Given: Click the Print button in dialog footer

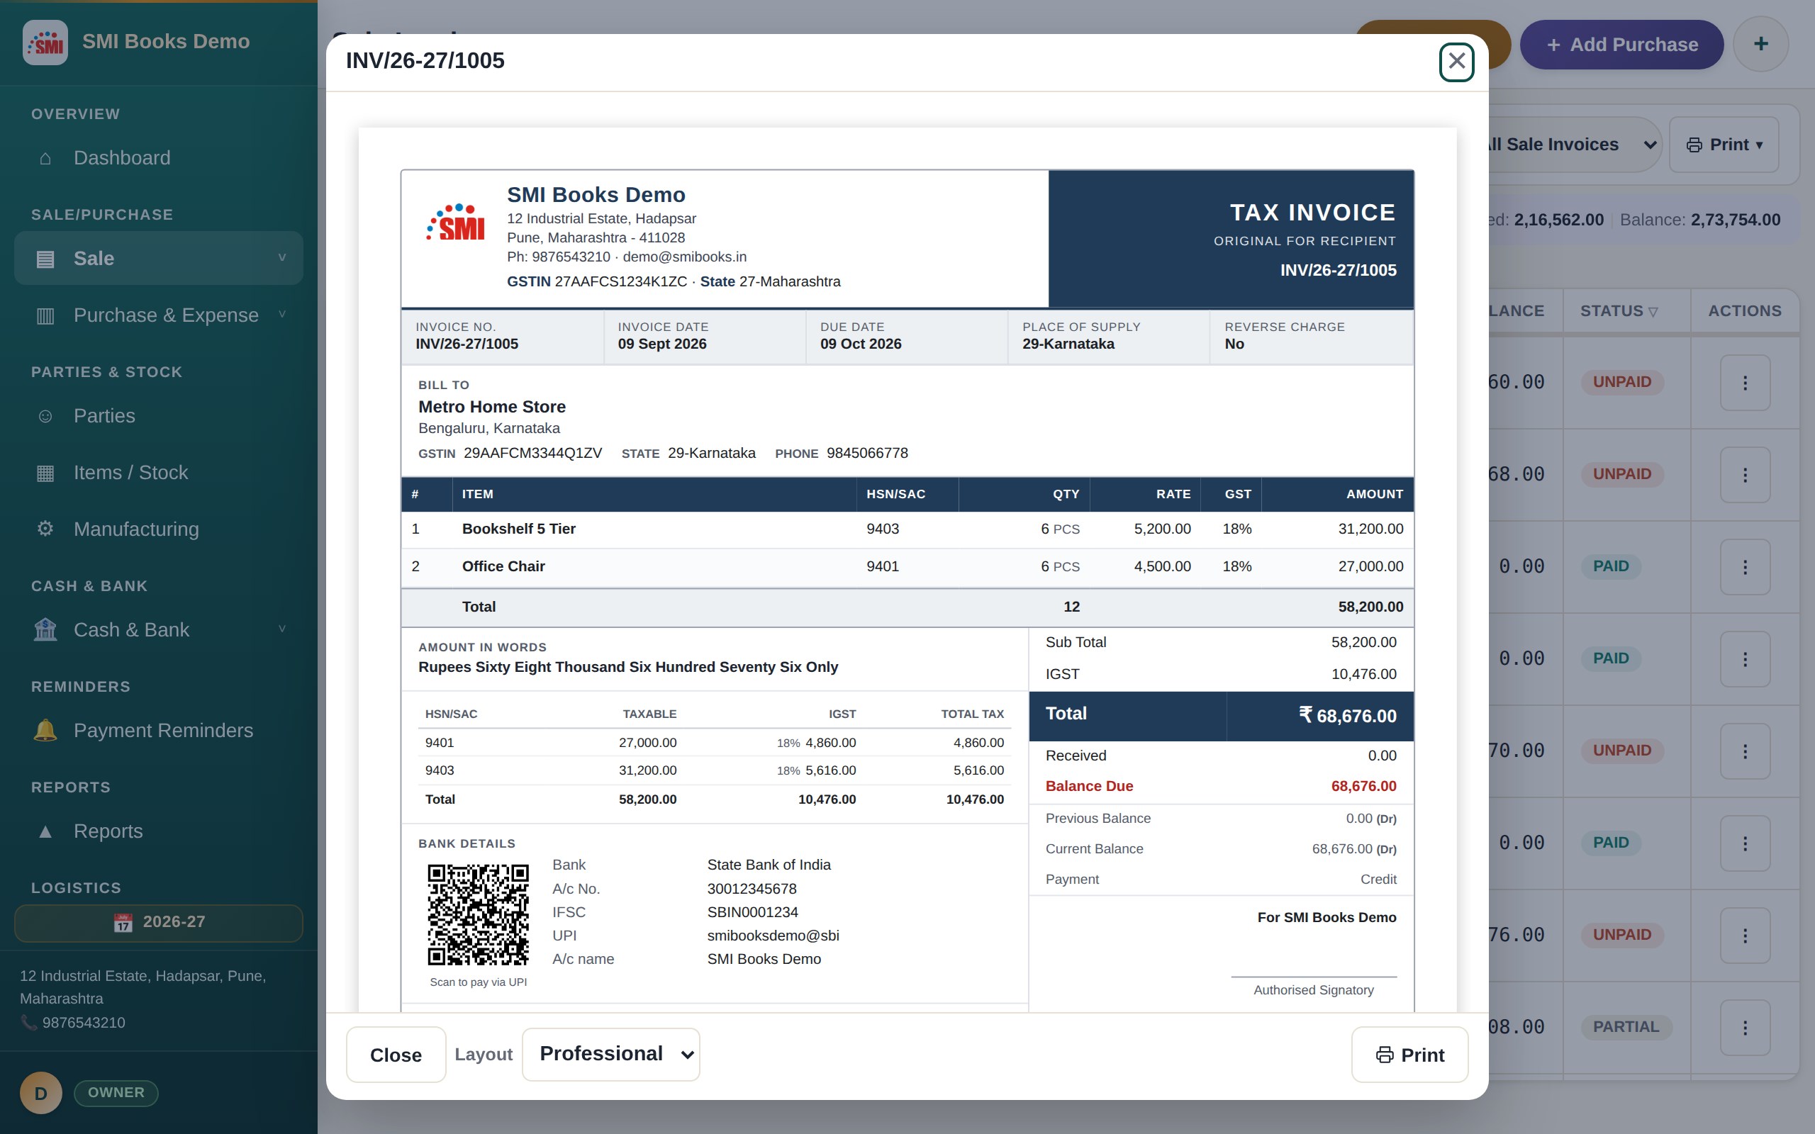Looking at the screenshot, I should [x=1409, y=1055].
